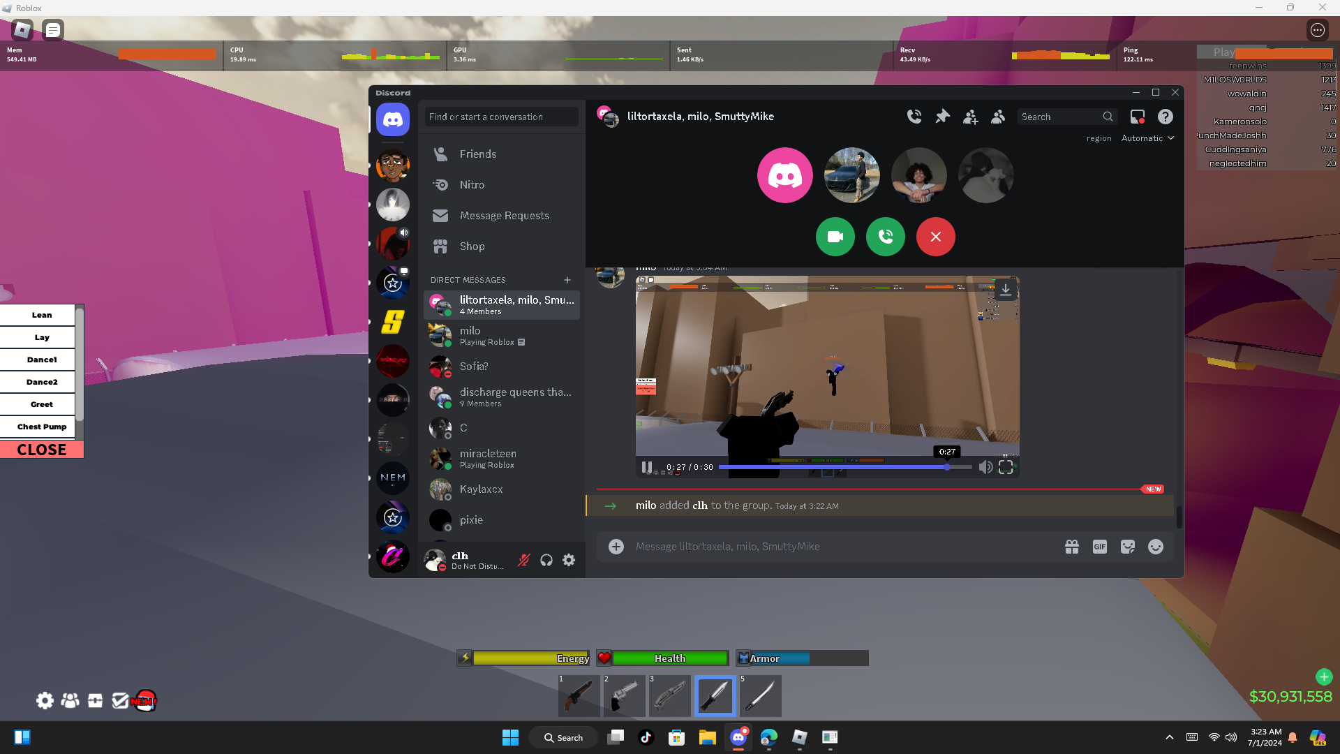Open Roblox chat icon
This screenshot has height=754, width=1340.
tap(53, 30)
